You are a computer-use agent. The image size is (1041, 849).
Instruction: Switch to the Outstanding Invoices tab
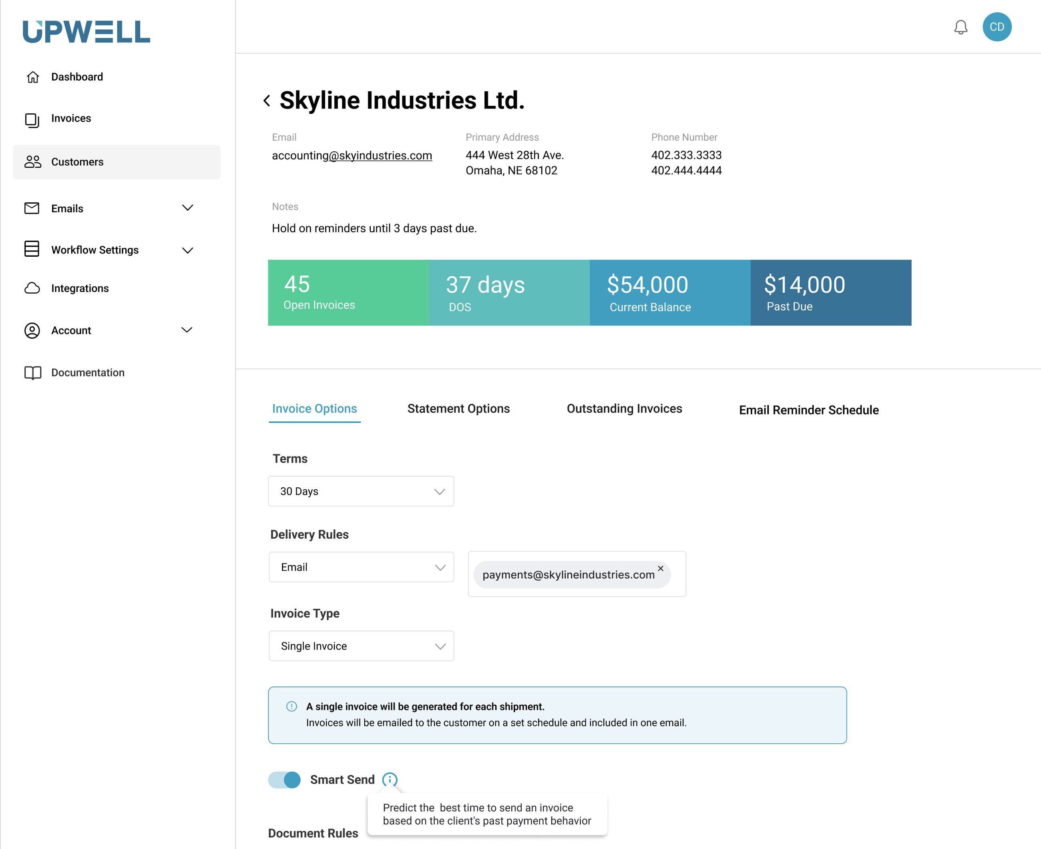tap(624, 409)
